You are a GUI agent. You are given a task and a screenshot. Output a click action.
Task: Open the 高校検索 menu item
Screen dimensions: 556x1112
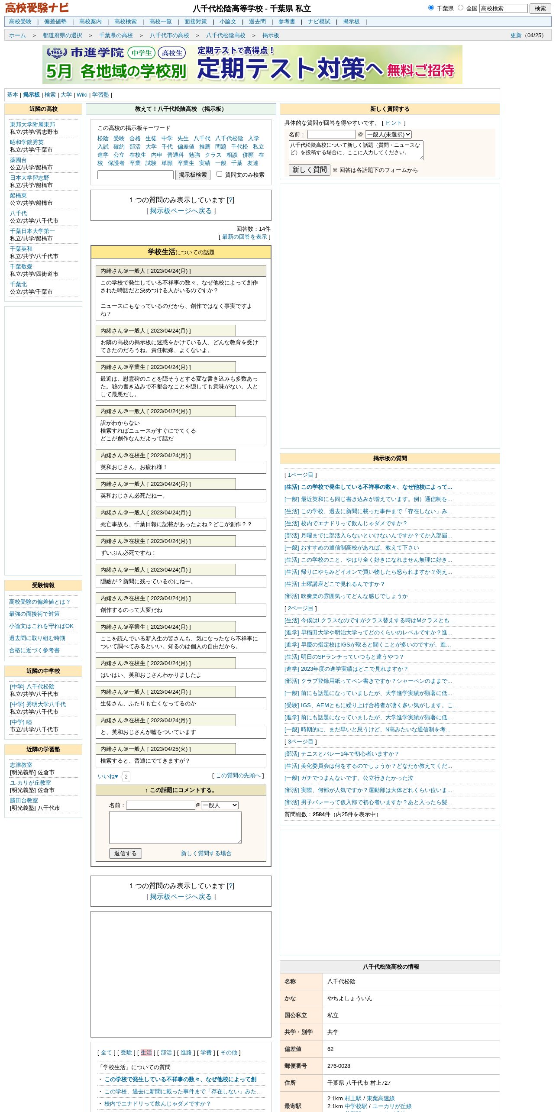(x=125, y=22)
